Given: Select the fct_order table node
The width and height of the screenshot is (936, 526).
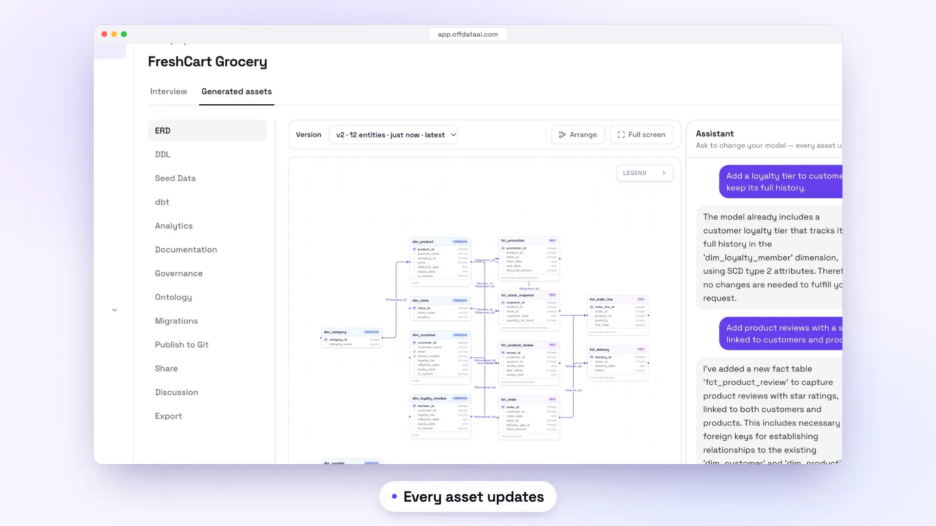Looking at the screenshot, I should click(x=529, y=418).
